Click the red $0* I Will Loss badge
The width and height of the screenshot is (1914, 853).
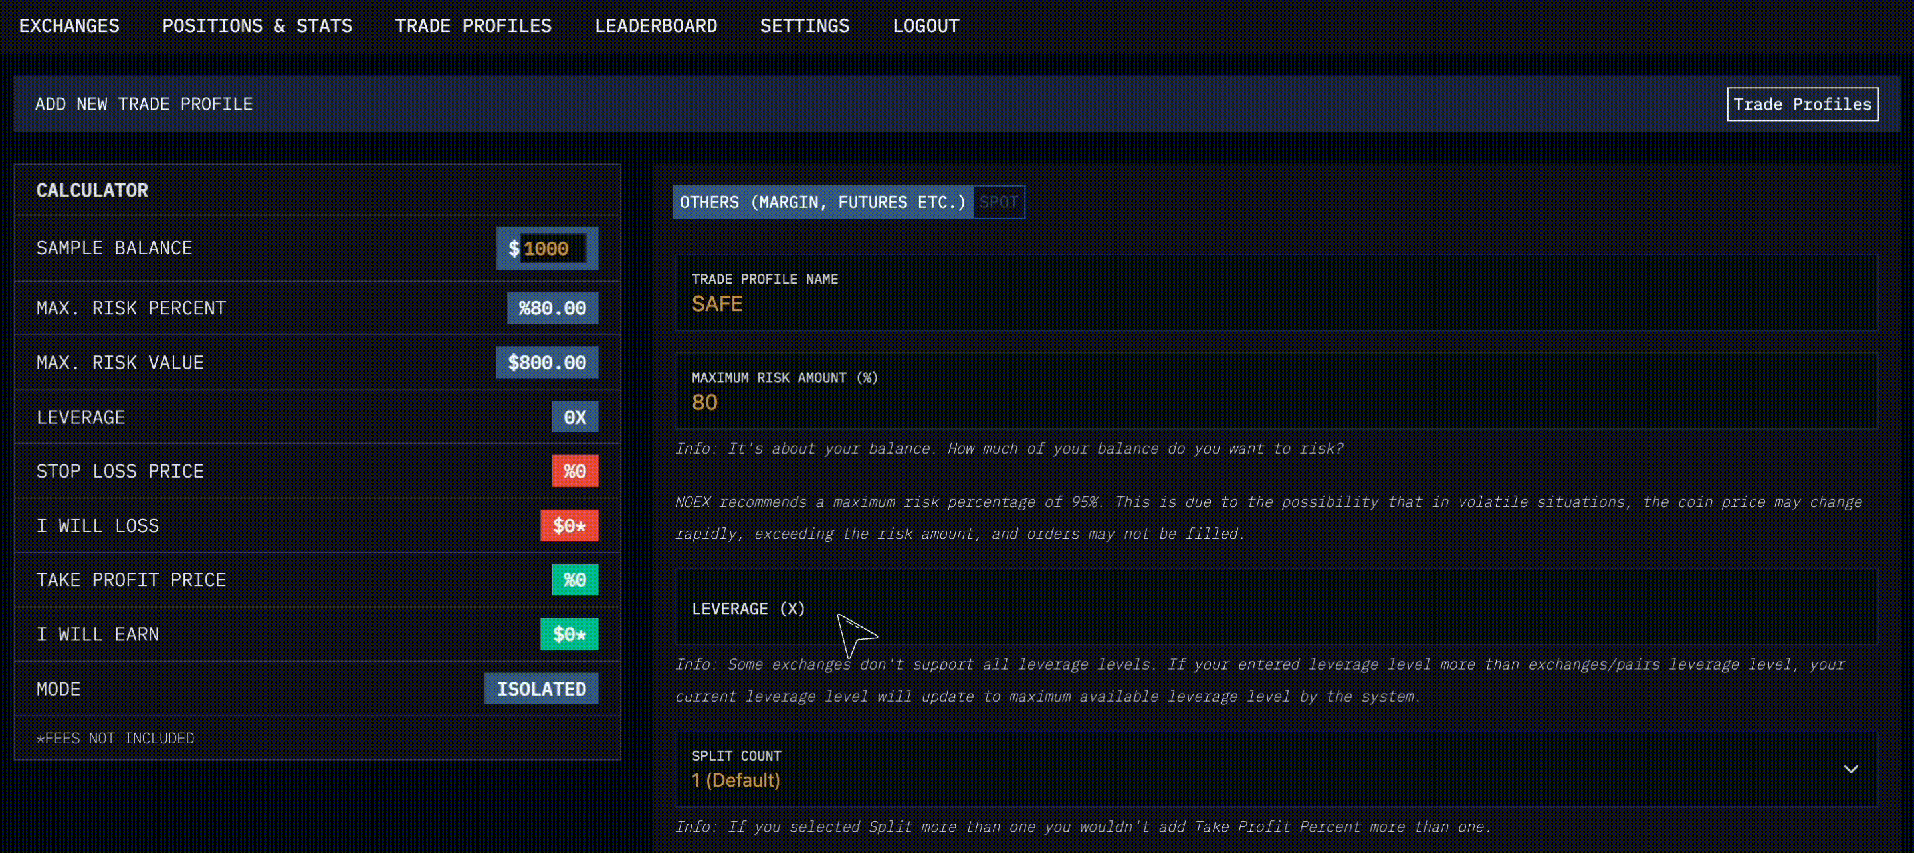[569, 525]
